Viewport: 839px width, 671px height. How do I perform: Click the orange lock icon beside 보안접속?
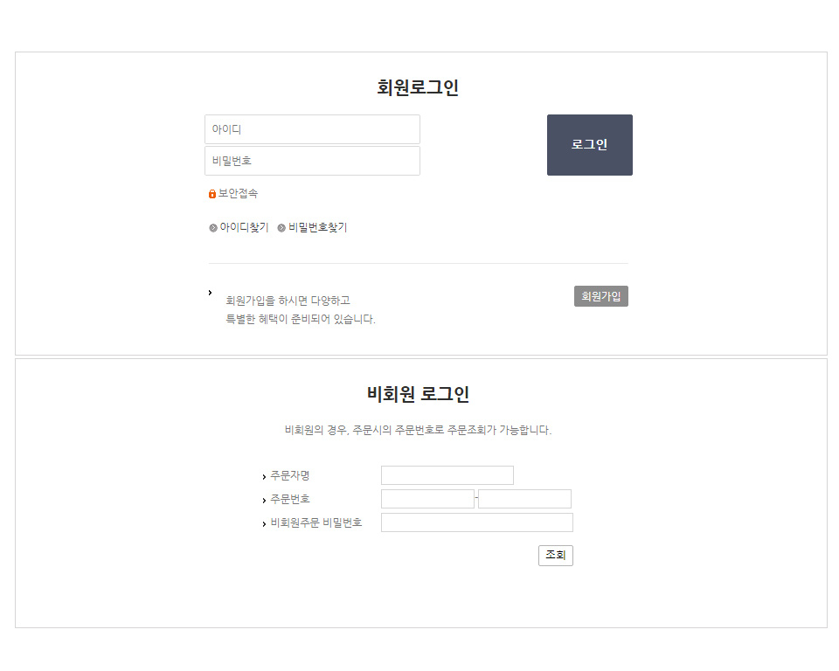coord(212,194)
